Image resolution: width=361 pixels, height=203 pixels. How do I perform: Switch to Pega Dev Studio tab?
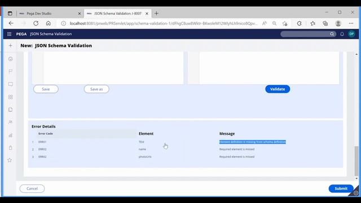50,14
